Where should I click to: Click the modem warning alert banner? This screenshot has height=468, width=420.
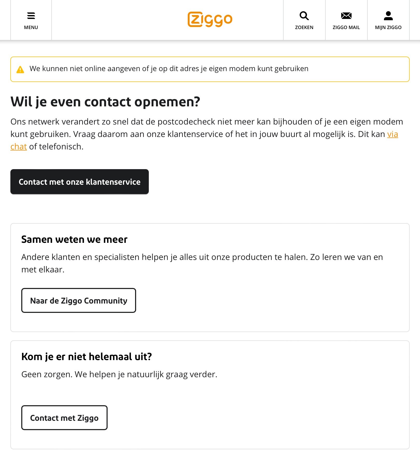tap(210, 69)
